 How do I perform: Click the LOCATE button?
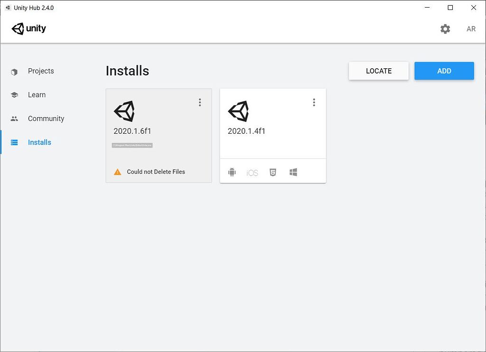click(x=378, y=70)
